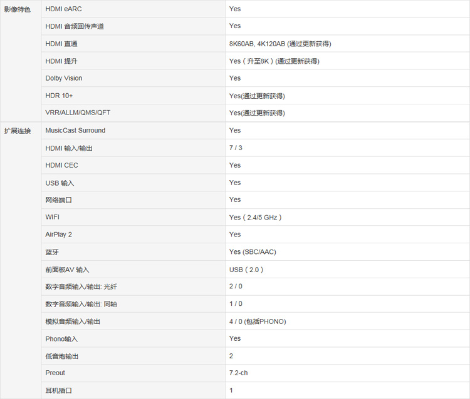
Task: Select the 4 / 0 (包括PHONO) value
Action: (x=258, y=321)
